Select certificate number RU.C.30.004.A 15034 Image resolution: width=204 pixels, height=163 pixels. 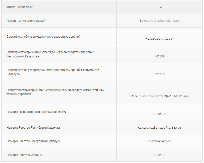(x=159, y=39)
